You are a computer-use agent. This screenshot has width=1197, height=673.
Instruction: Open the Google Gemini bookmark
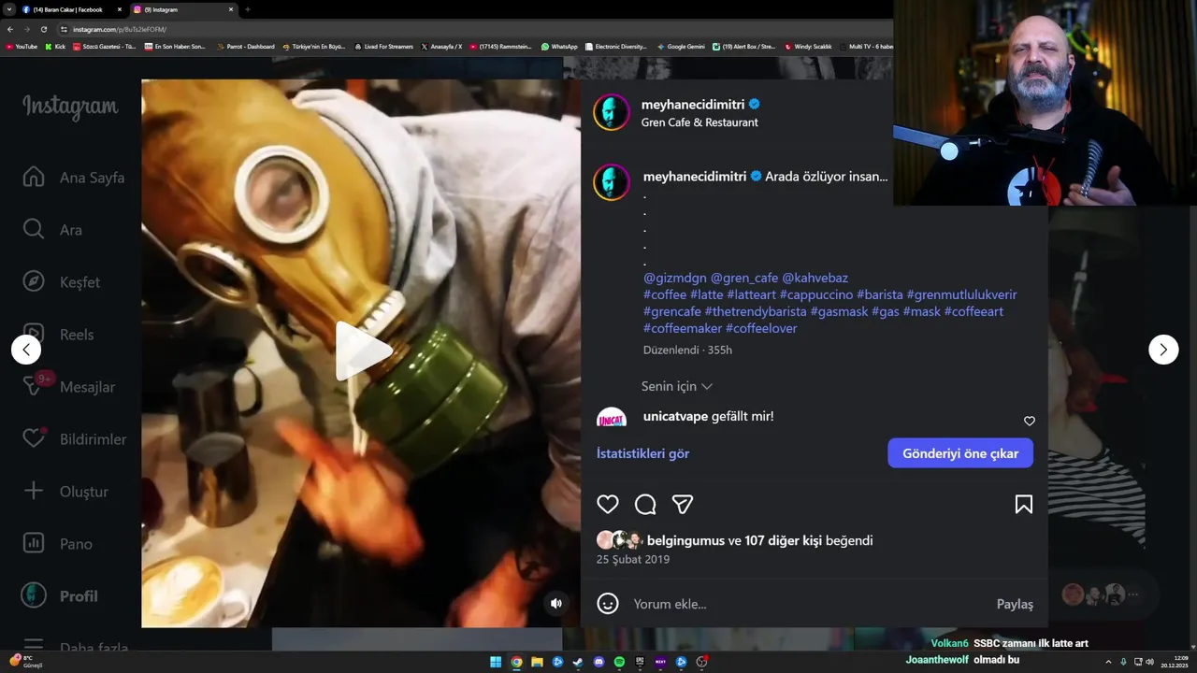pos(681,46)
